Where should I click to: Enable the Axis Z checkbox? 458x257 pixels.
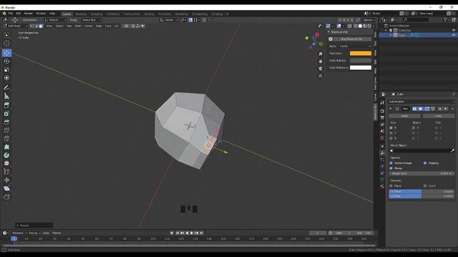(391, 138)
